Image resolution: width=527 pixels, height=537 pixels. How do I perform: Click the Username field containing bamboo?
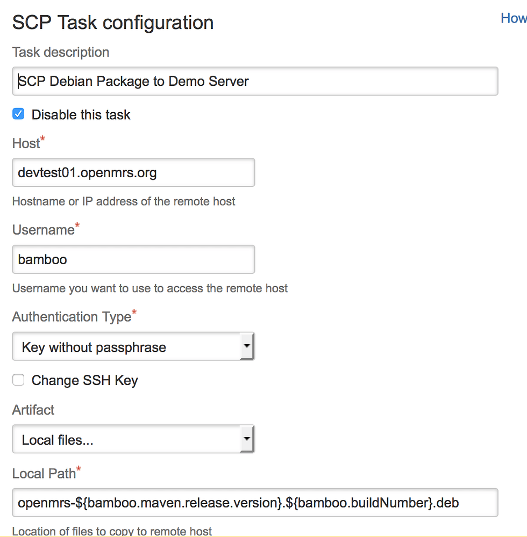click(133, 259)
